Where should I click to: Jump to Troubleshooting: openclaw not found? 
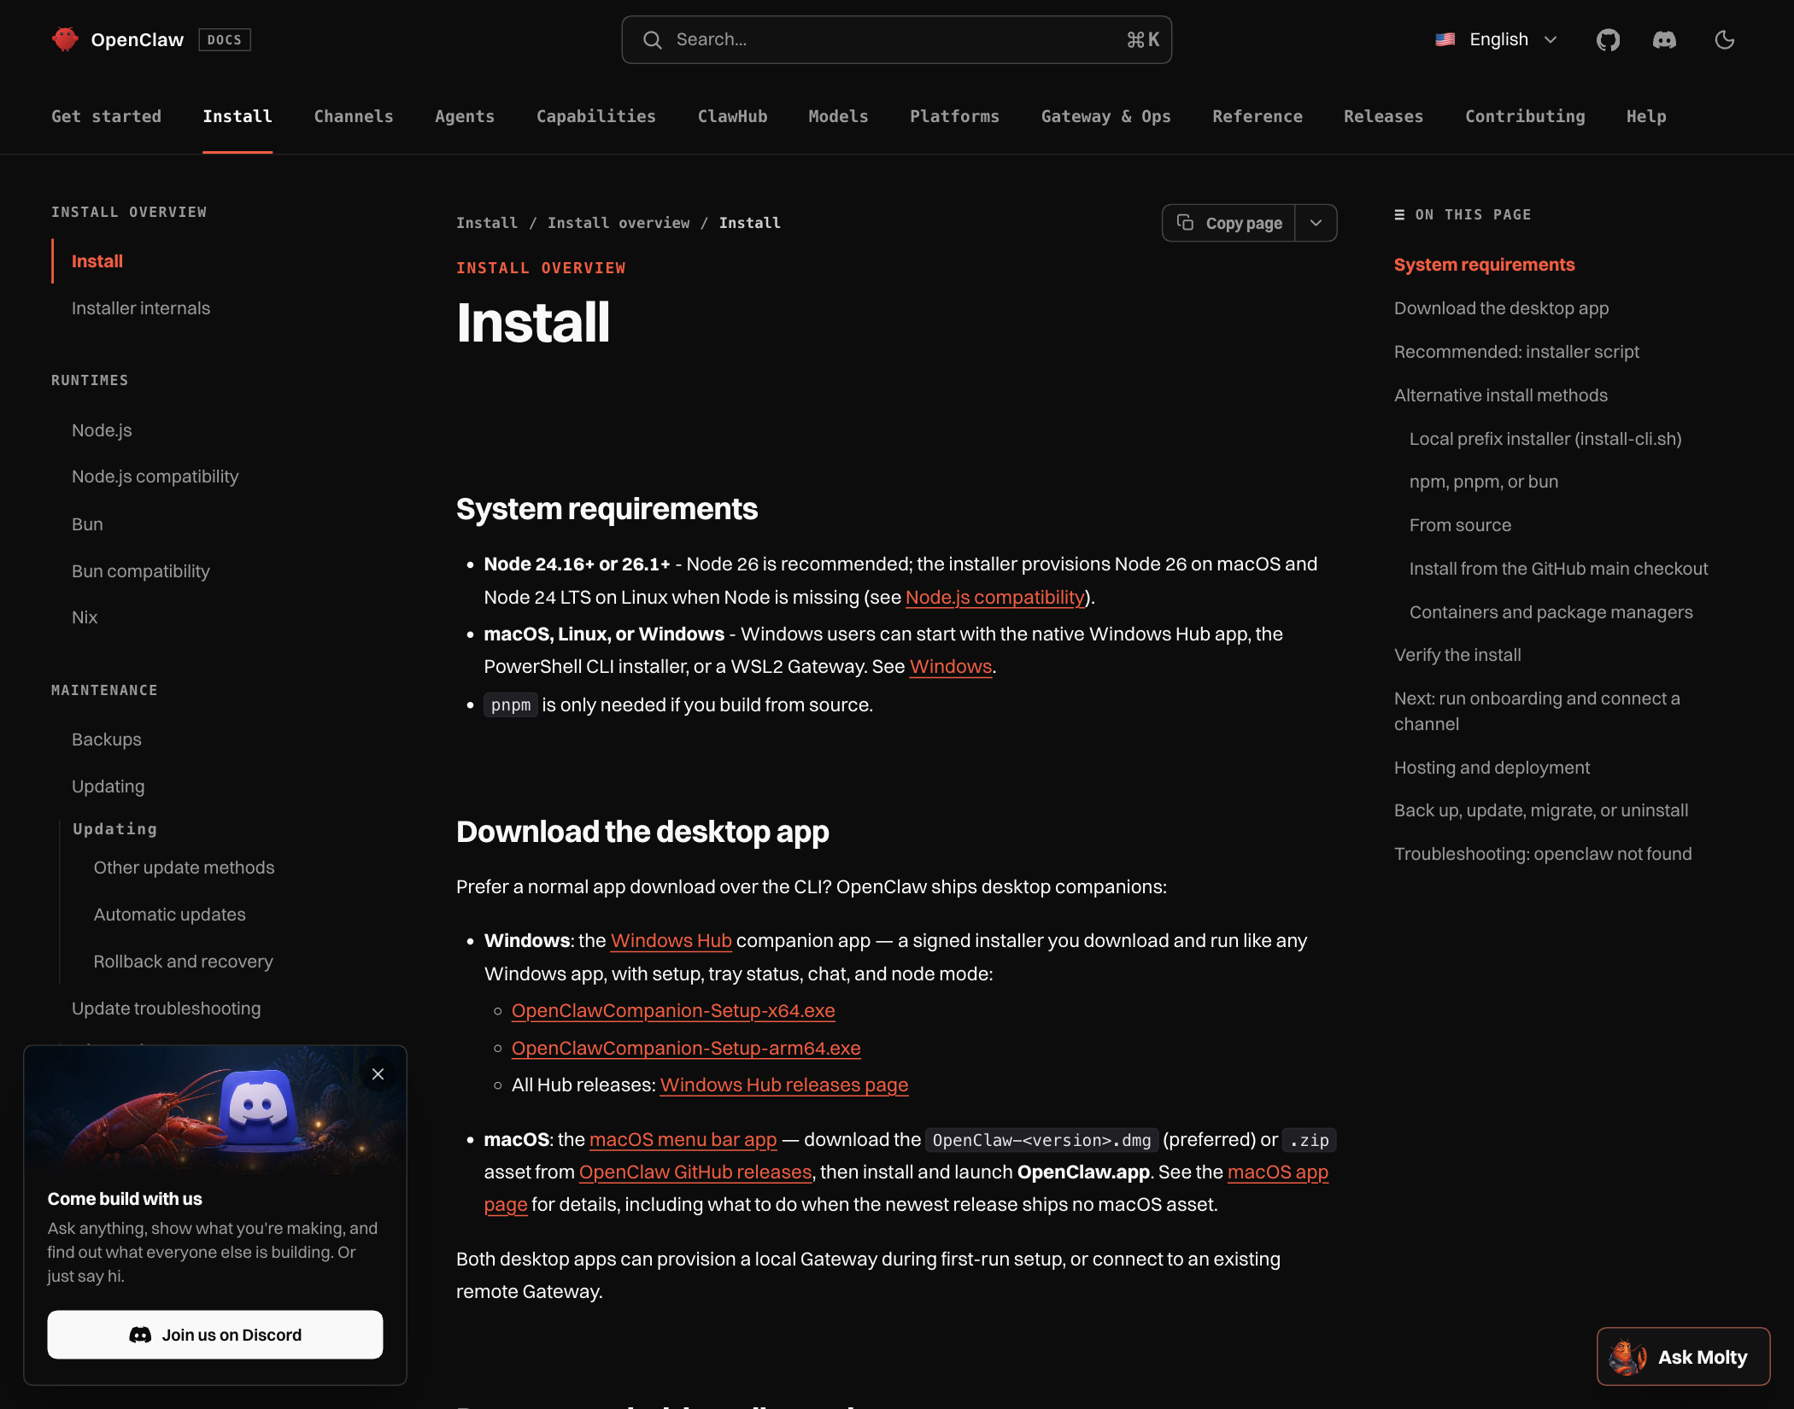[1543, 854]
